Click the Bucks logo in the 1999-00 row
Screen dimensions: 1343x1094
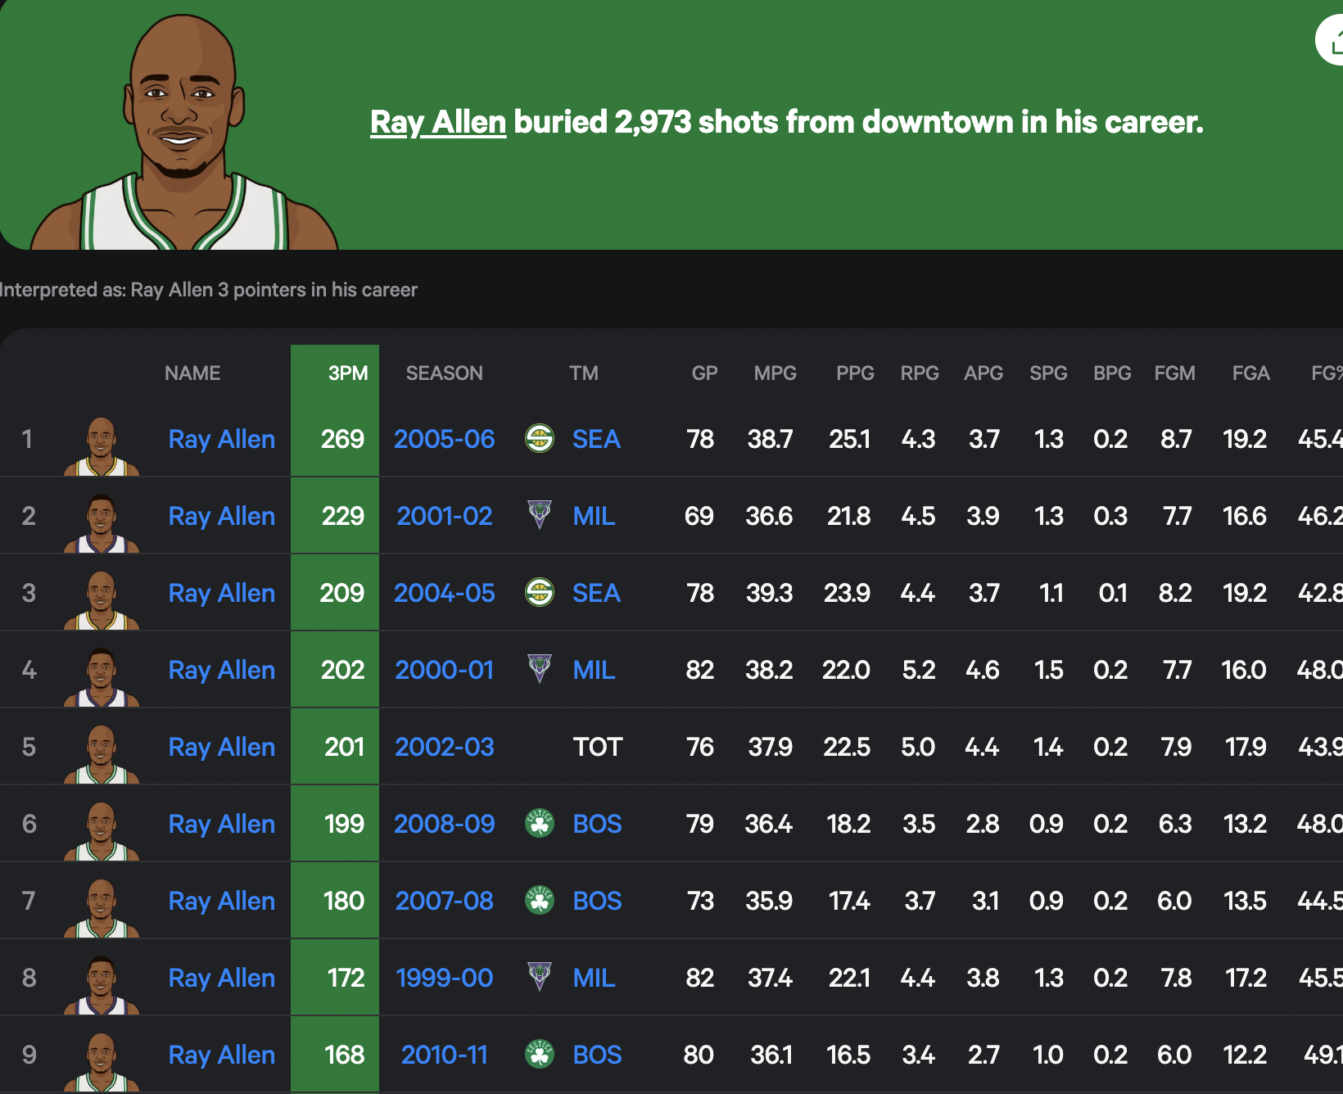pyautogui.click(x=540, y=976)
